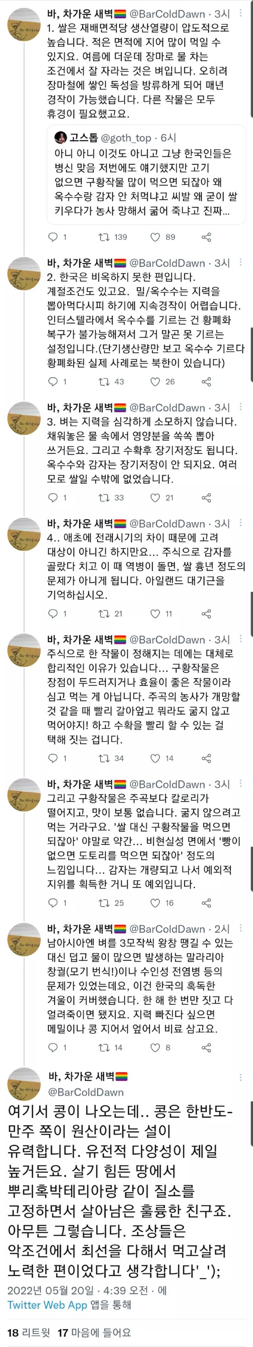
Task: Retweet the tweet with 14 retweets
Action: (104, 1047)
